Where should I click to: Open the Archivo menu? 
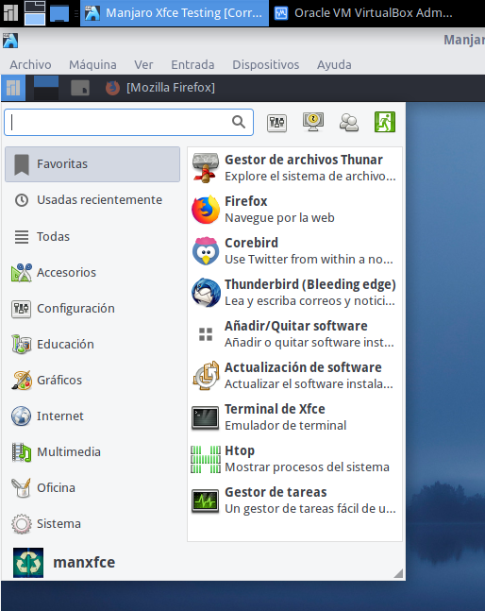click(30, 64)
